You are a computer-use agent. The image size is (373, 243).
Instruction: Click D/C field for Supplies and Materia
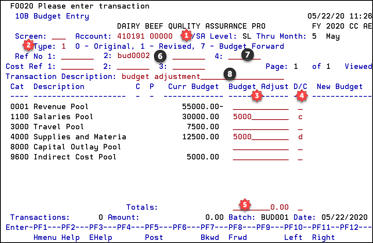300,137
